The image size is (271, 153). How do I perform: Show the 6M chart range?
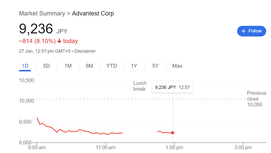[x=89, y=66]
